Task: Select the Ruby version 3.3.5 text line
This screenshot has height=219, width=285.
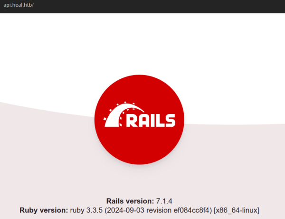Action: 139,210
